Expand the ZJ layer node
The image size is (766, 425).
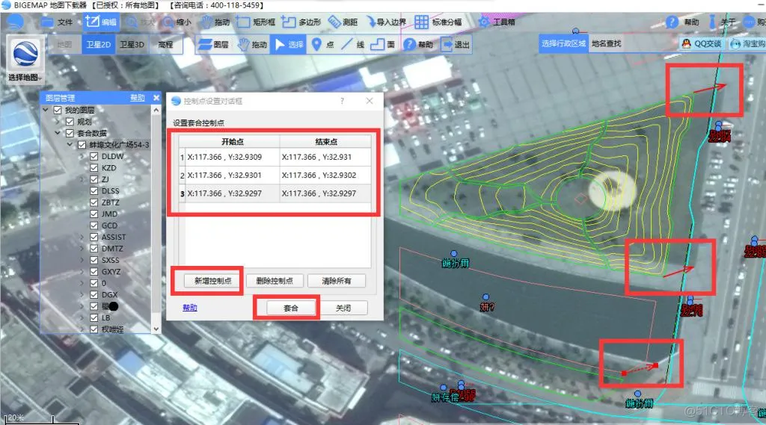pyautogui.click(x=82, y=179)
